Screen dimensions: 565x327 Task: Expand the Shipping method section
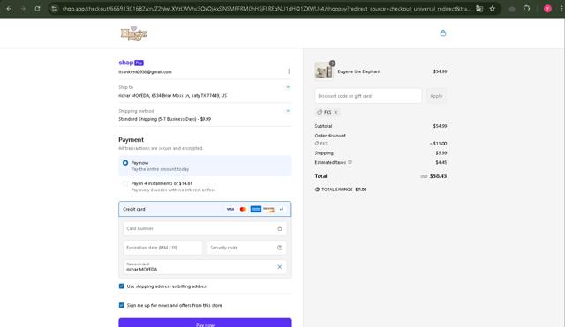click(x=288, y=111)
